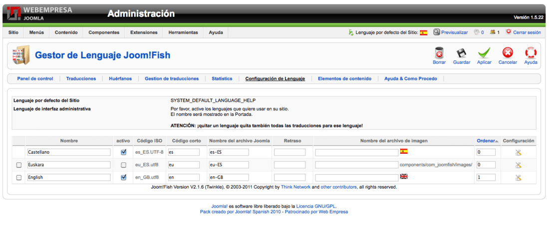This screenshot has height=241, width=549.
Task: Open the Ayuda & Como Procedo tab
Action: (411, 79)
